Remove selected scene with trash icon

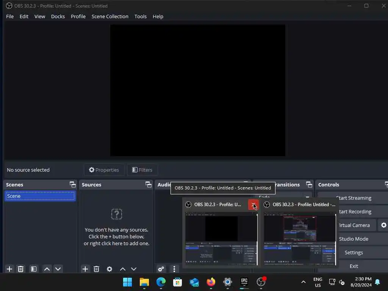click(x=21, y=269)
